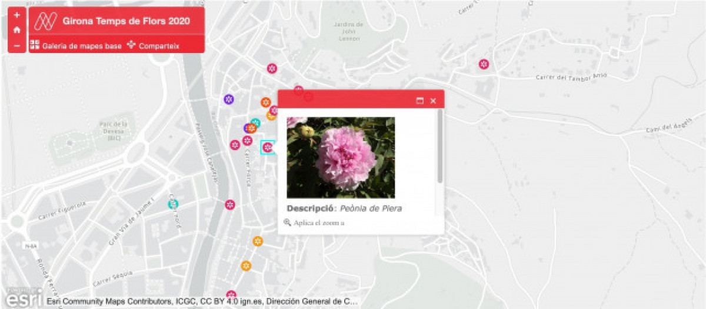Click the 'Aplica el zoom a' link

(x=319, y=222)
